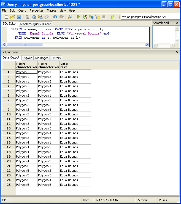
Task: Open Find with the magnifier icon
Action: point(70,17)
